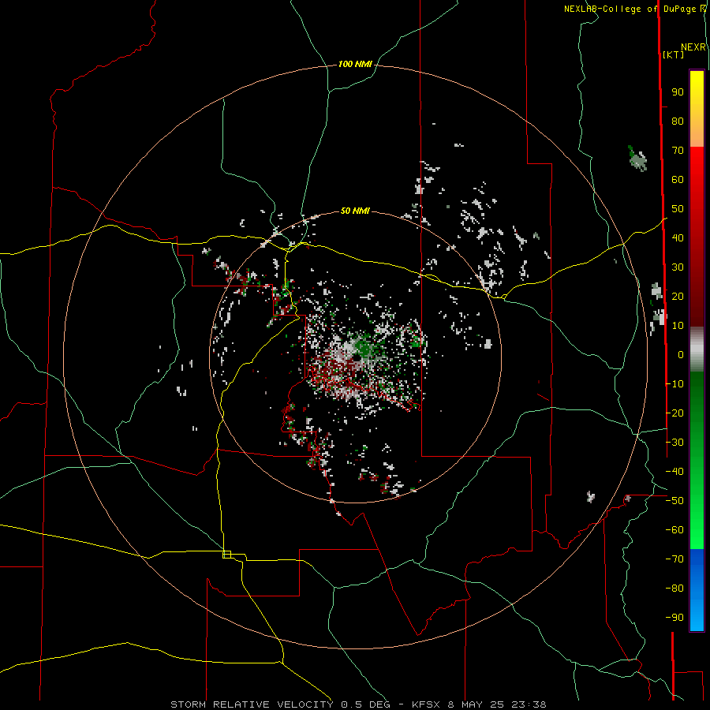Select the positive 20 scale label
The width and height of the screenshot is (710, 710).
point(678,297)
